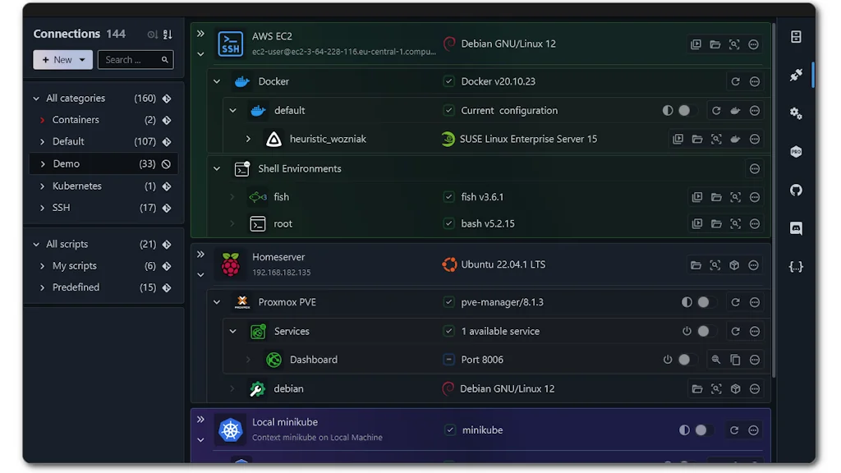Open the file browser sidebar icon
The height and width of the screenshot is (473, 841).
pos(796,37)
